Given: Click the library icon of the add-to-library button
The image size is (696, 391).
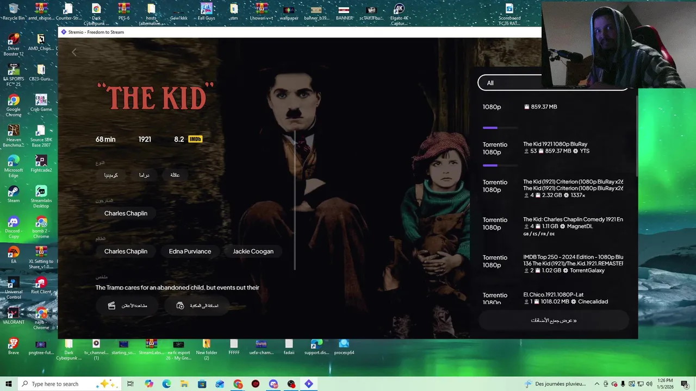Looking at the screenshot, I should [x=180, y=306].
